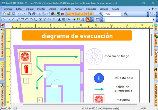The image size is (158, 110).
Task: Open the Insertar menu
Action: [41, 9]
